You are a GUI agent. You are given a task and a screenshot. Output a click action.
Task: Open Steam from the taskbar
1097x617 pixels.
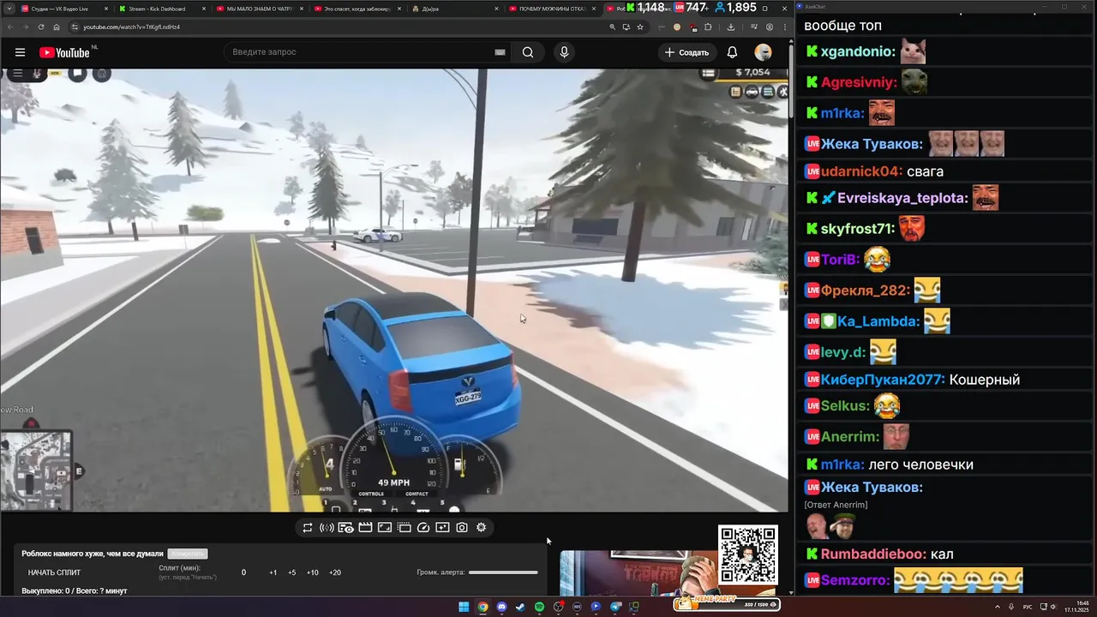(520, 607)
